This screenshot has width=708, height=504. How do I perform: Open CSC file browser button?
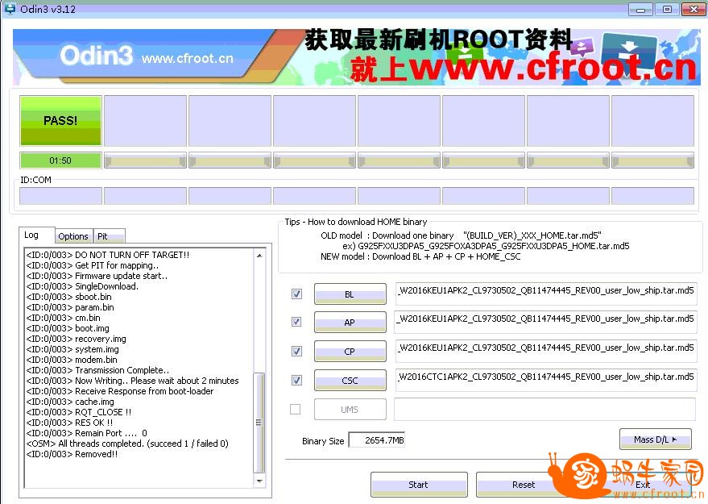coord(350,380)
